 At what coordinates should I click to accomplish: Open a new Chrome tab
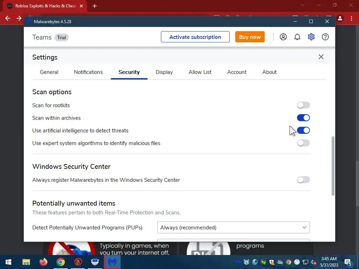[95, 6]
